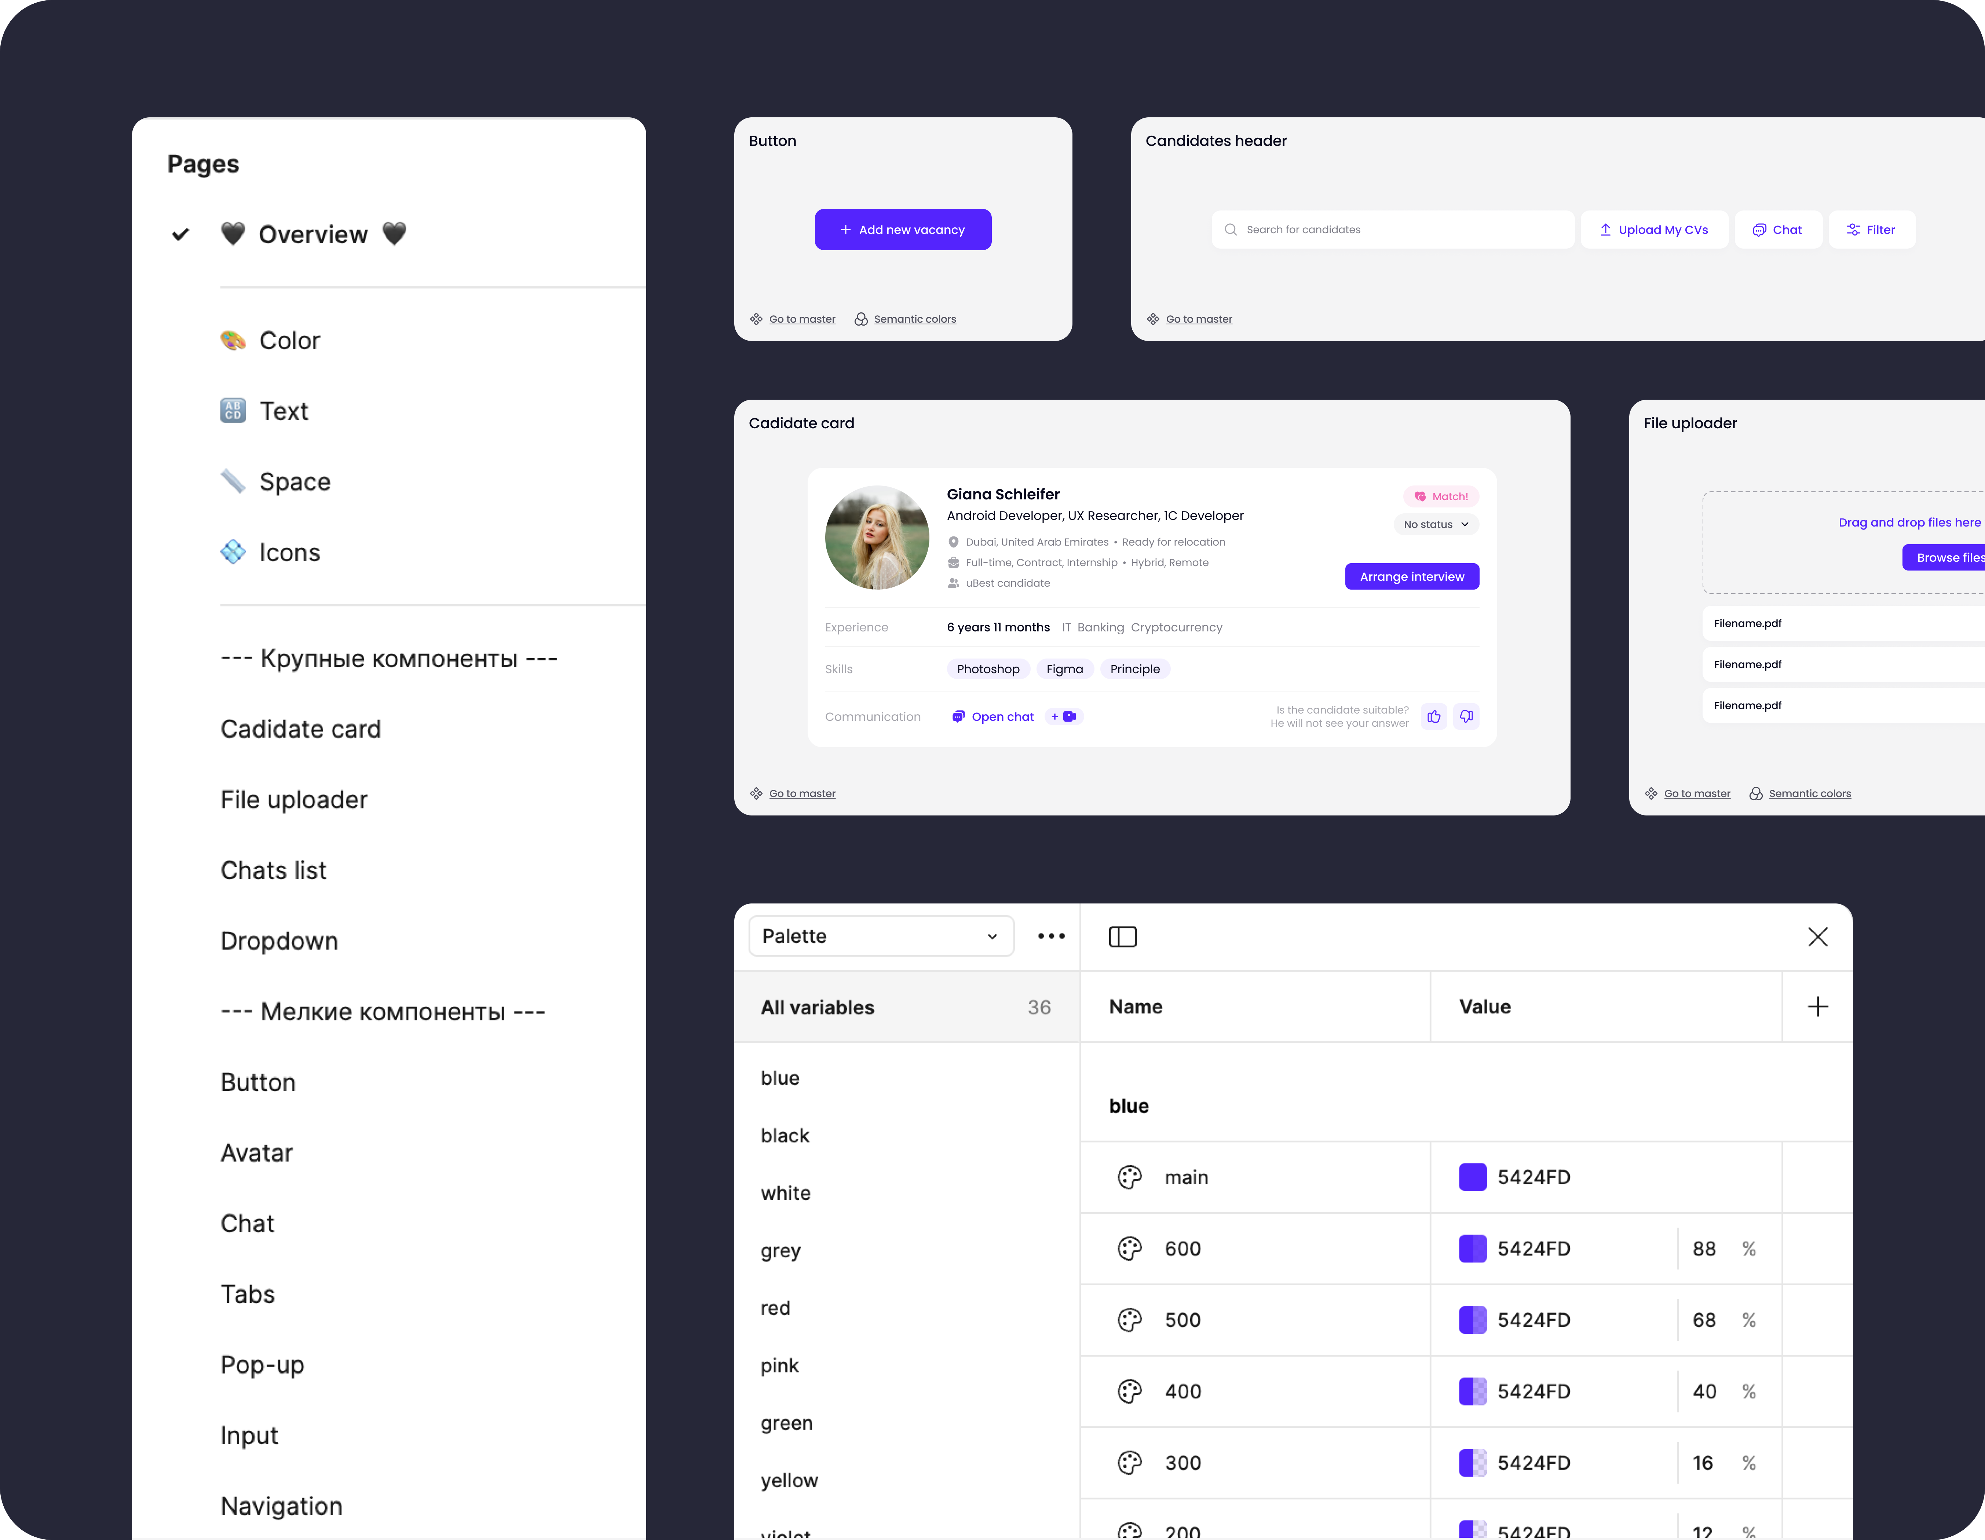
Task: Click the Chat button in candidates header
Action: tap(1778, 230)
